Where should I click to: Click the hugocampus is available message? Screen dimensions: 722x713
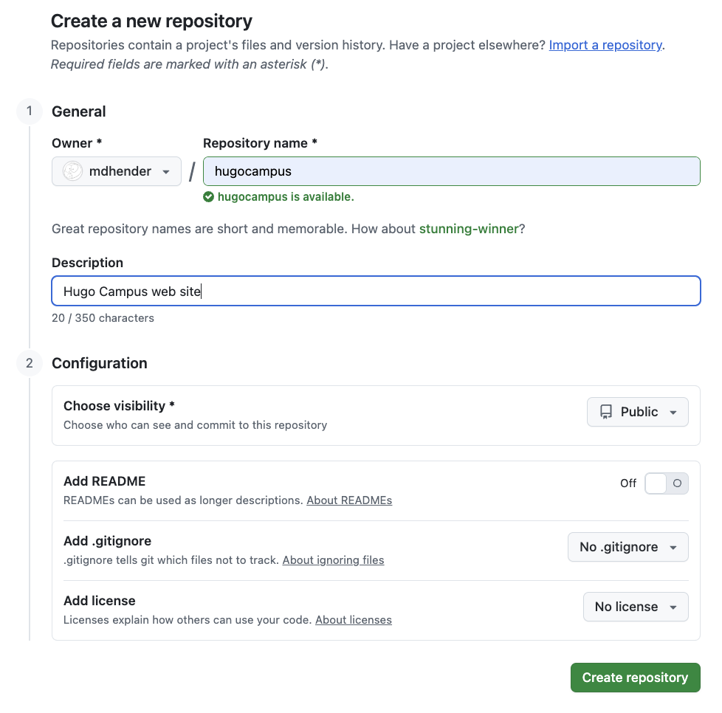pyautogui.click(x=285, y=197)
